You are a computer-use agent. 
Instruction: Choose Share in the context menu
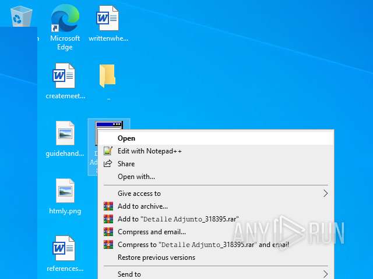pyautogui.click(x=216, y=164)
